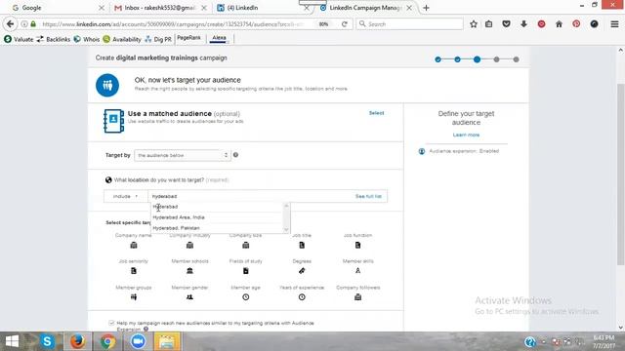
Task: Open Fields of study targeting option
Action: [x=245, y=266]
